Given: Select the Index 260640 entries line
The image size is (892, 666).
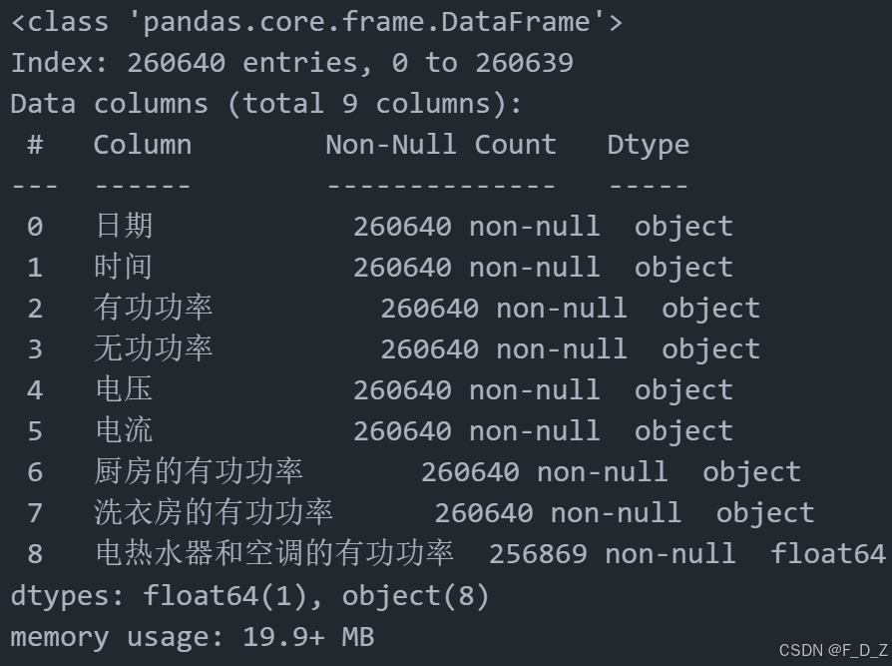Looking at the screenshot, I should (291, 63).
